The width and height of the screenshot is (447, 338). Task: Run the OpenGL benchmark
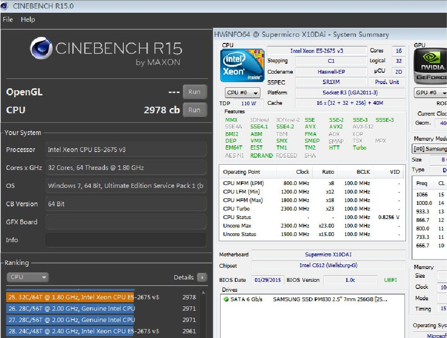194,92
